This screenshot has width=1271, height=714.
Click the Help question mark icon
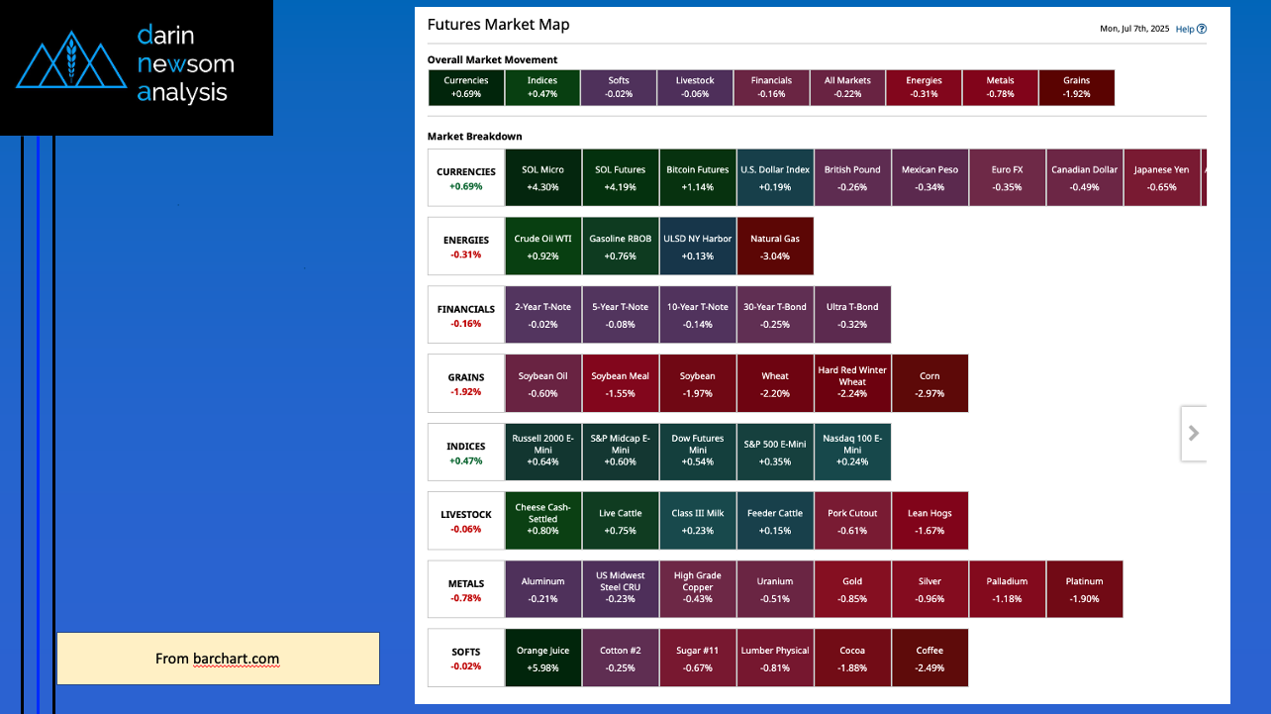point(1202,30)
